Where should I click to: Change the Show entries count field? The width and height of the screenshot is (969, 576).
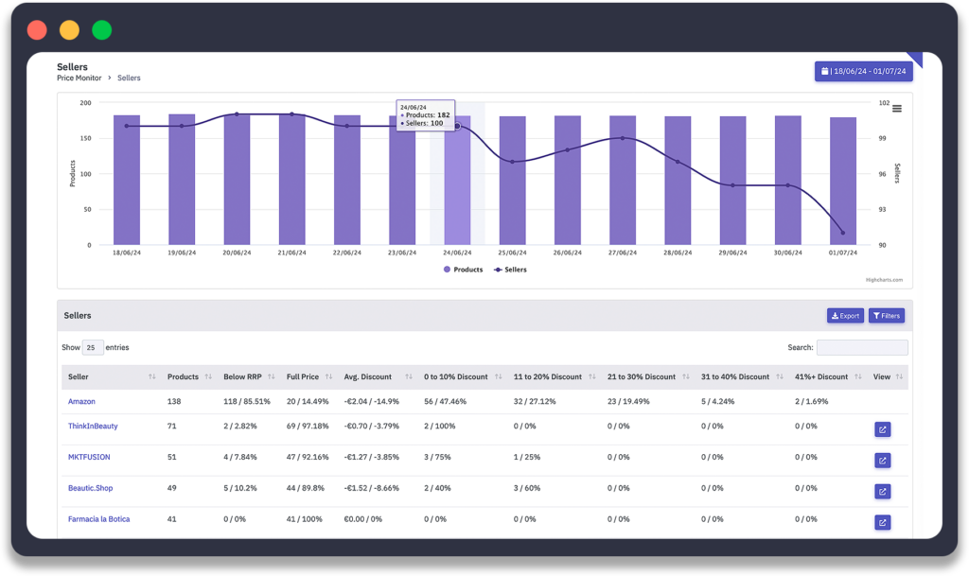(x=92, y=347)
